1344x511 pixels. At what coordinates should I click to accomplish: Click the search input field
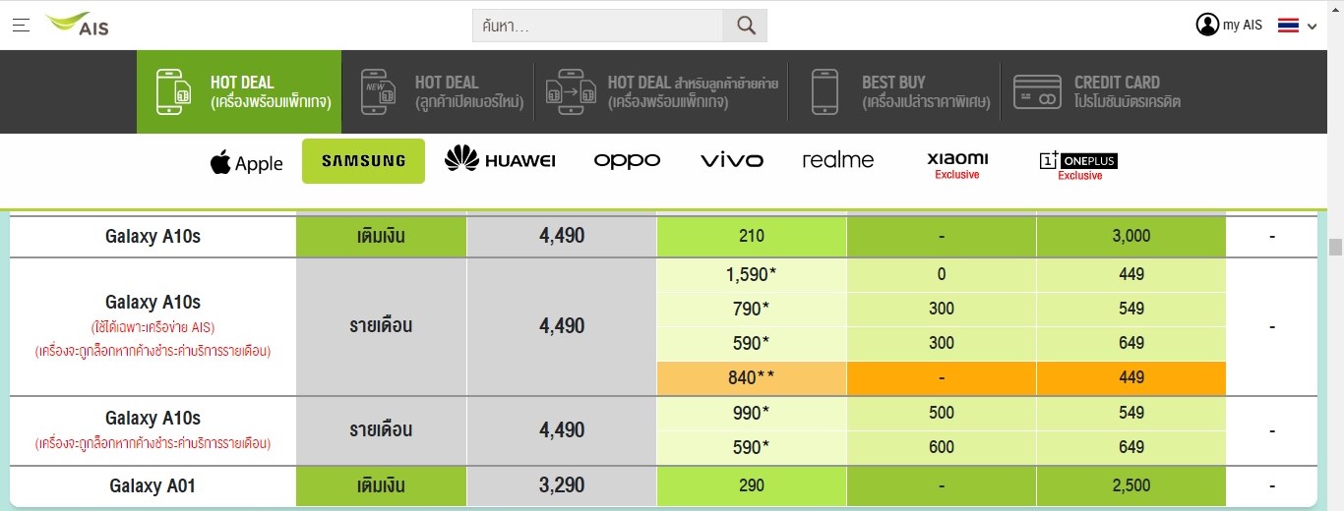click(598, 26)
